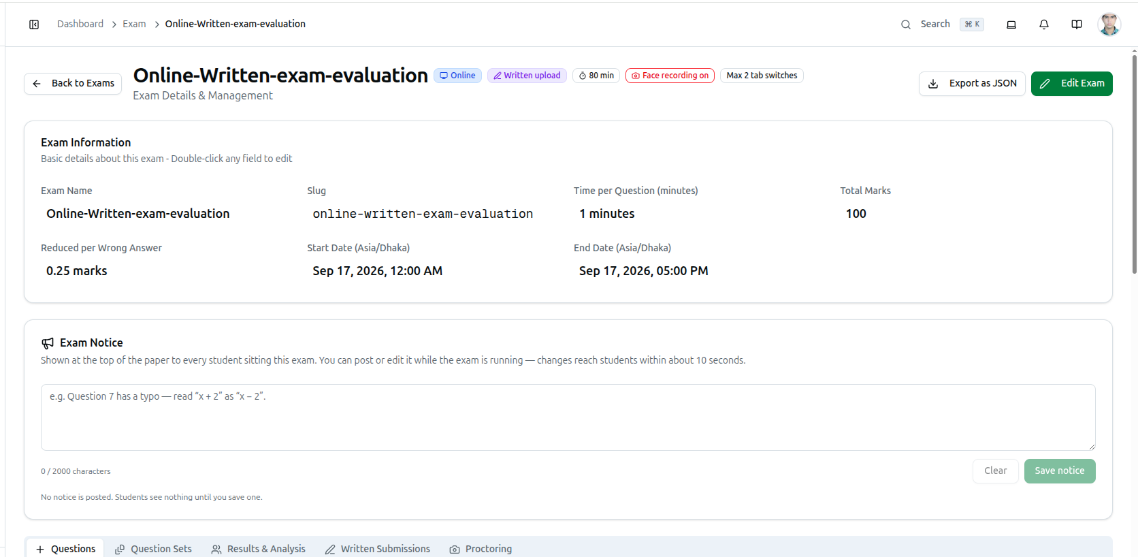Clear the exam notice
This screenshot has width=1138, height=557.
click(996, 471)
